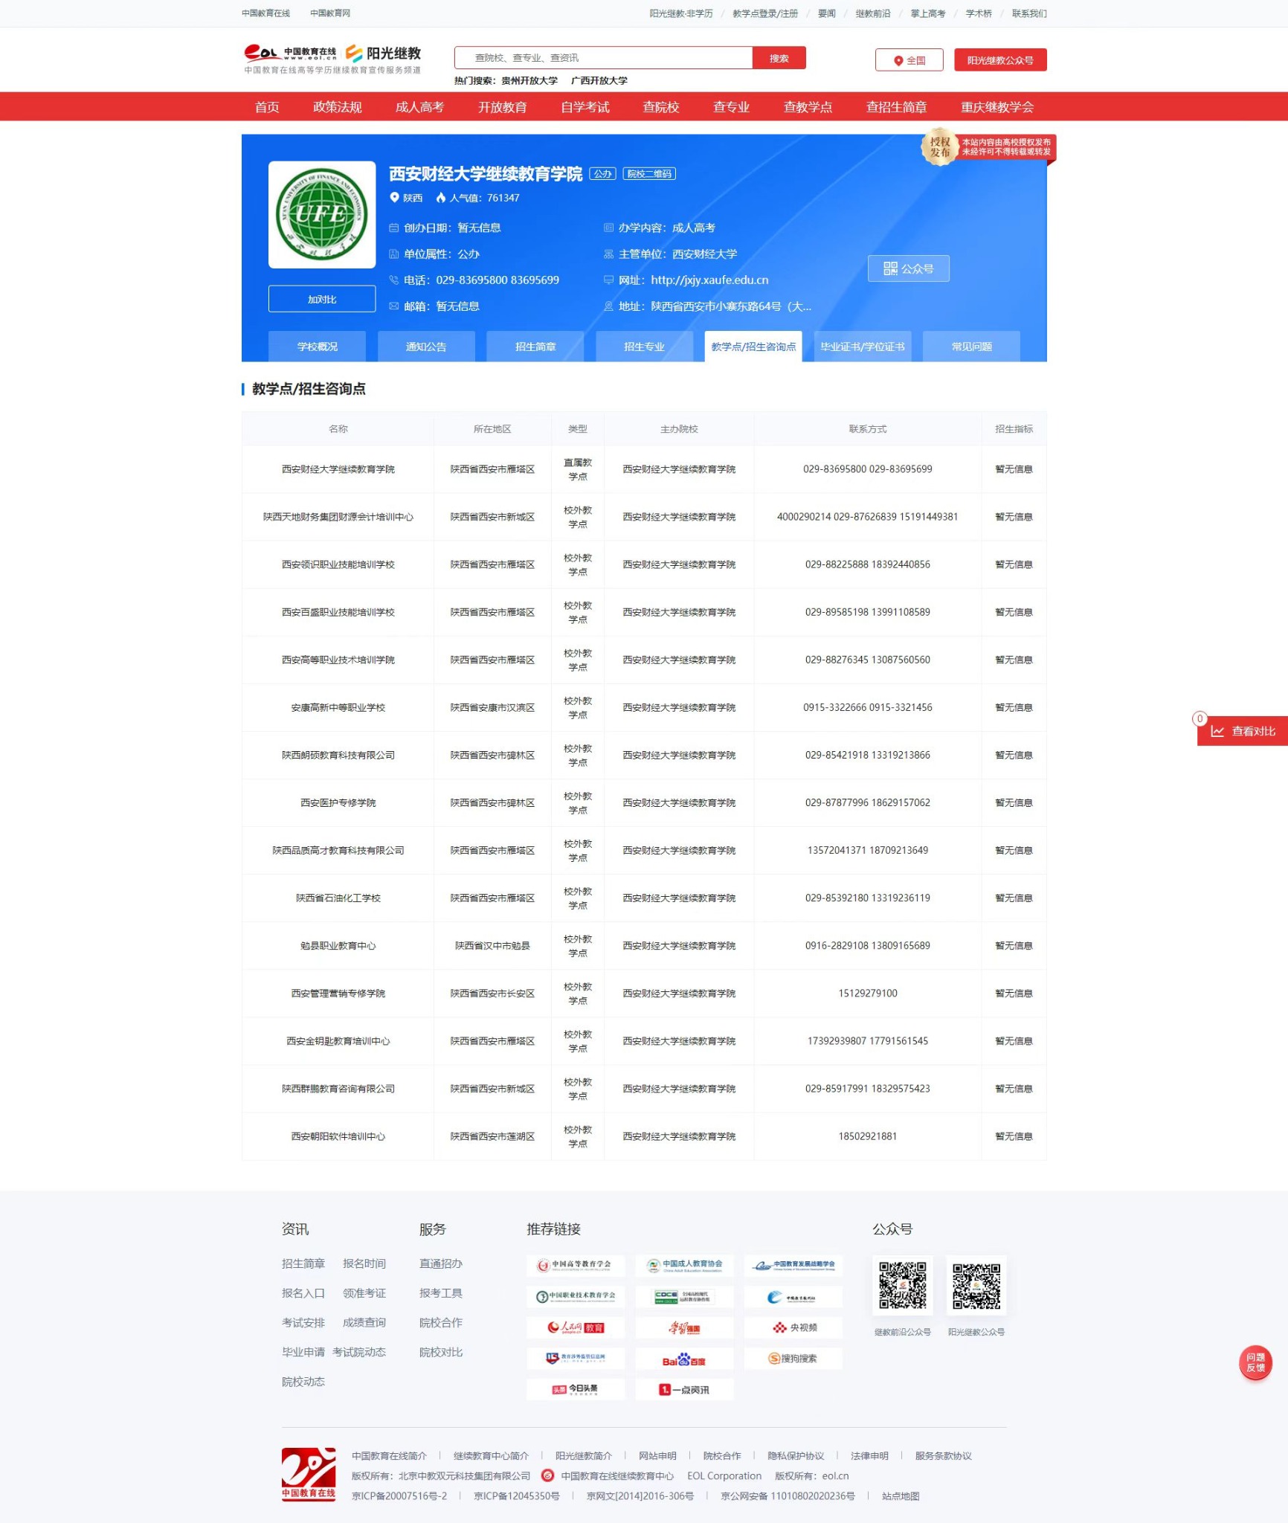
Task: Open the CDCE logo link
Action: point(684,1296)
